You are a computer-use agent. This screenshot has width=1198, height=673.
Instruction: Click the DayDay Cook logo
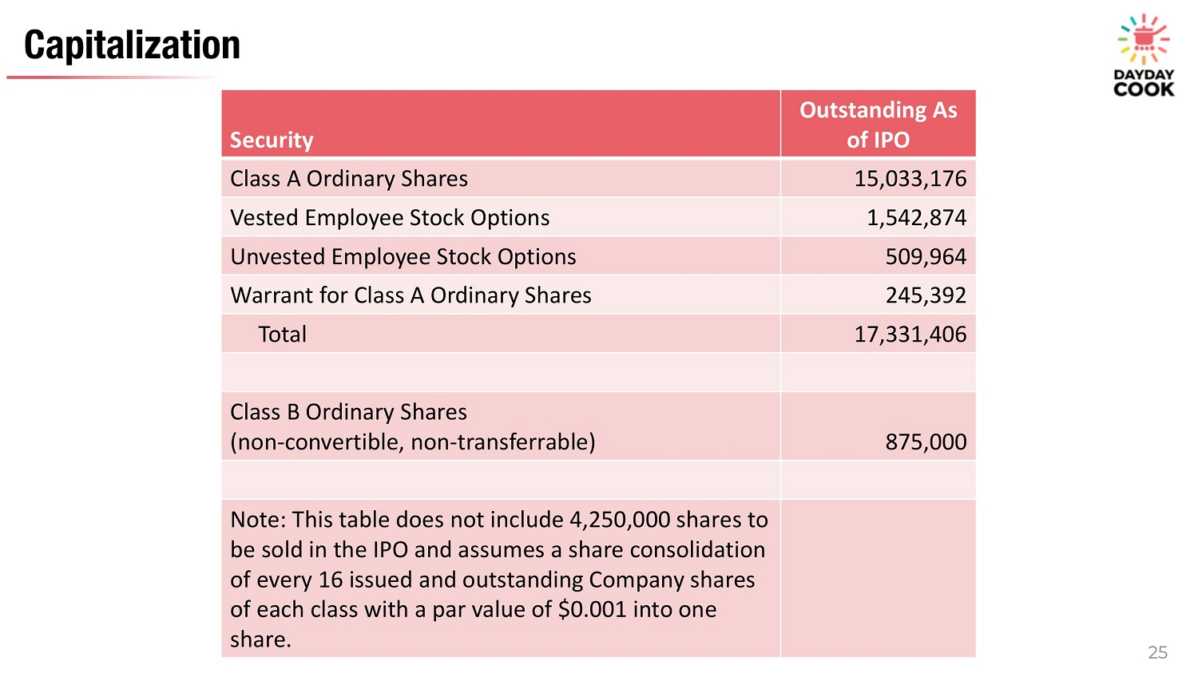1144,56
